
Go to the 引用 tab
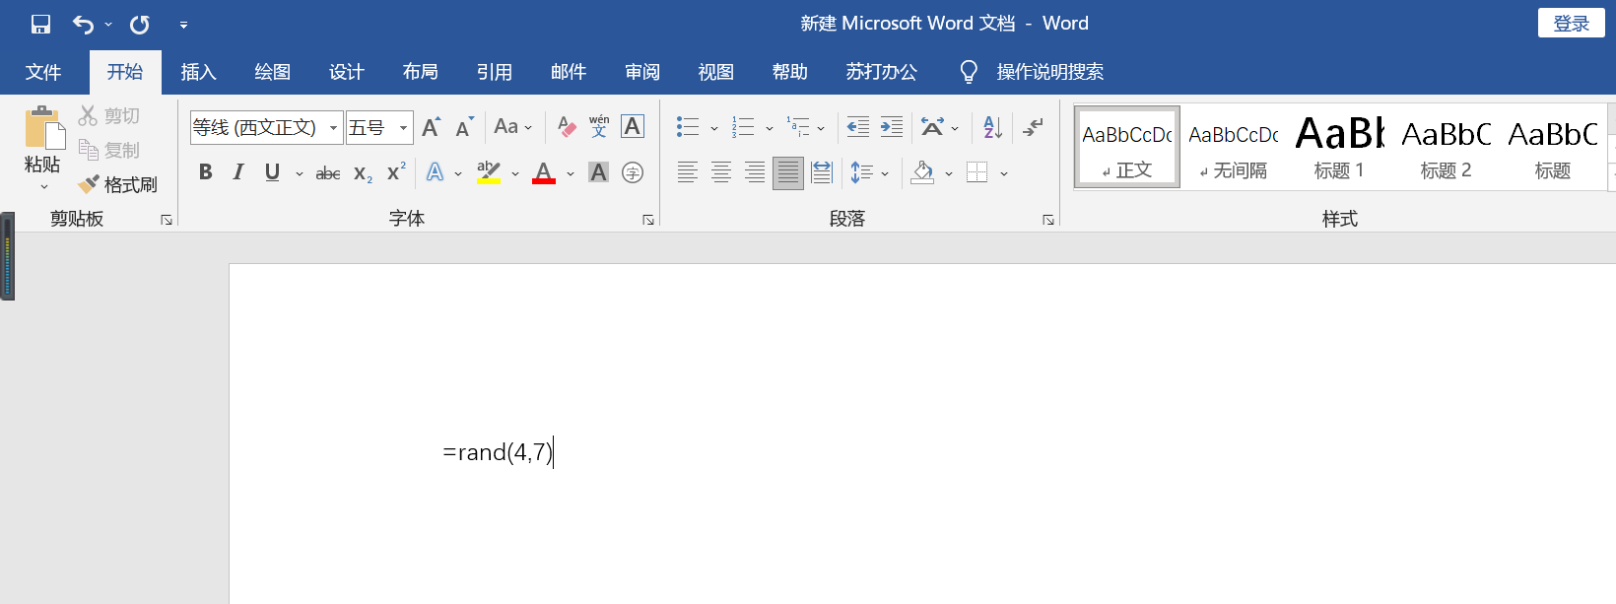pos(494,72)
